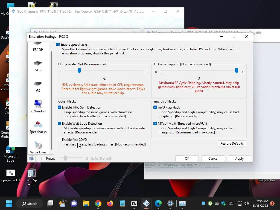
Task: Click the volume icon in system tray
Action: (x=246, y=203)
